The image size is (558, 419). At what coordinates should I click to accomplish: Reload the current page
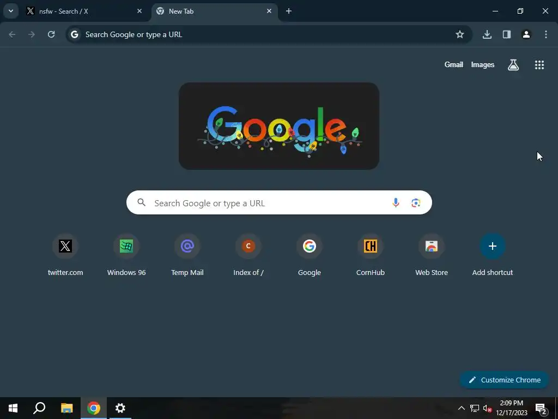[x=51, y=34]
